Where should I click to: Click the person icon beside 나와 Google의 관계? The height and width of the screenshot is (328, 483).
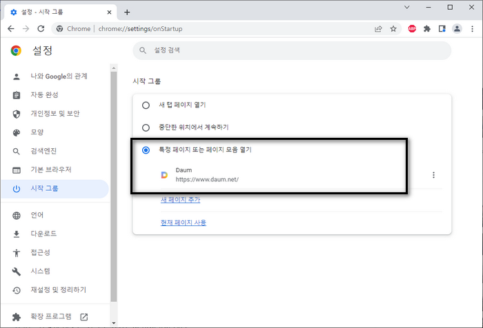[x=17, y=76]
